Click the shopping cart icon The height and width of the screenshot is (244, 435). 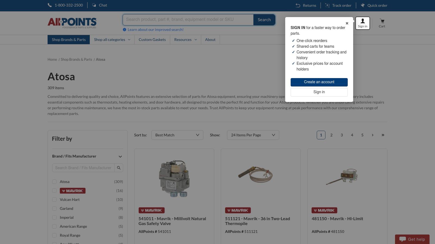click(x=382, y=21)
